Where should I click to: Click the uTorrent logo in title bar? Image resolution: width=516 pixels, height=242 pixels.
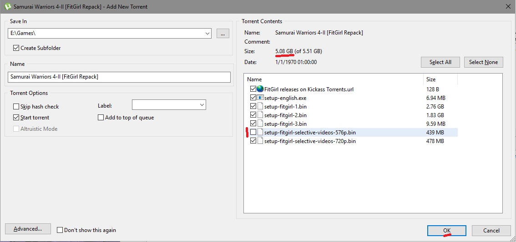point(8,6)
